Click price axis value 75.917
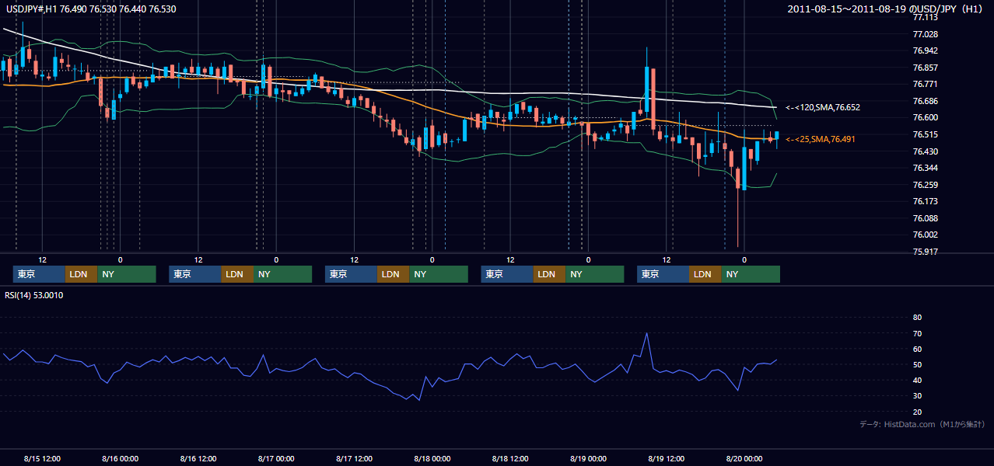Image resolution: width=994 pixels, height=466 pixels. [925, 252]
